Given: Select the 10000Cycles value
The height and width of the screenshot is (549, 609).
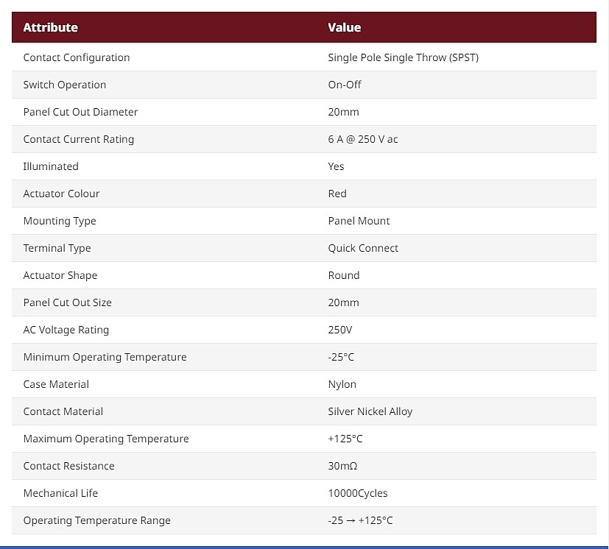Looking at the screenshot, I should tap(358, 493).
